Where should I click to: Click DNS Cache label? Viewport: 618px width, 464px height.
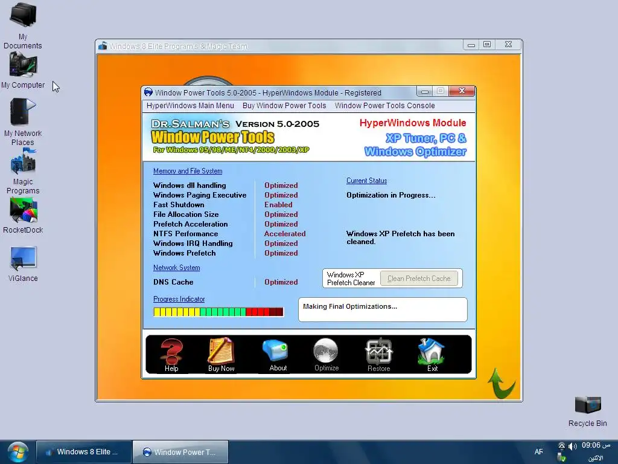point(173,282)
